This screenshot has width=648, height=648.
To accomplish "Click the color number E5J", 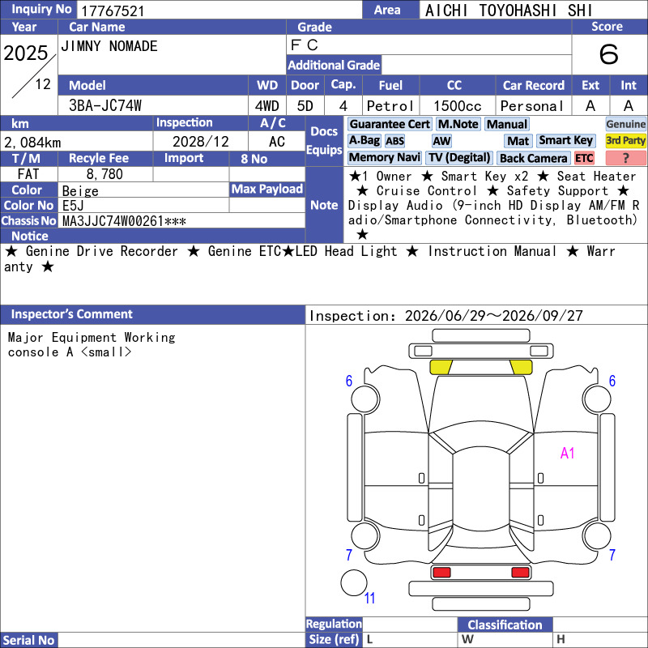I will (73, 206).
